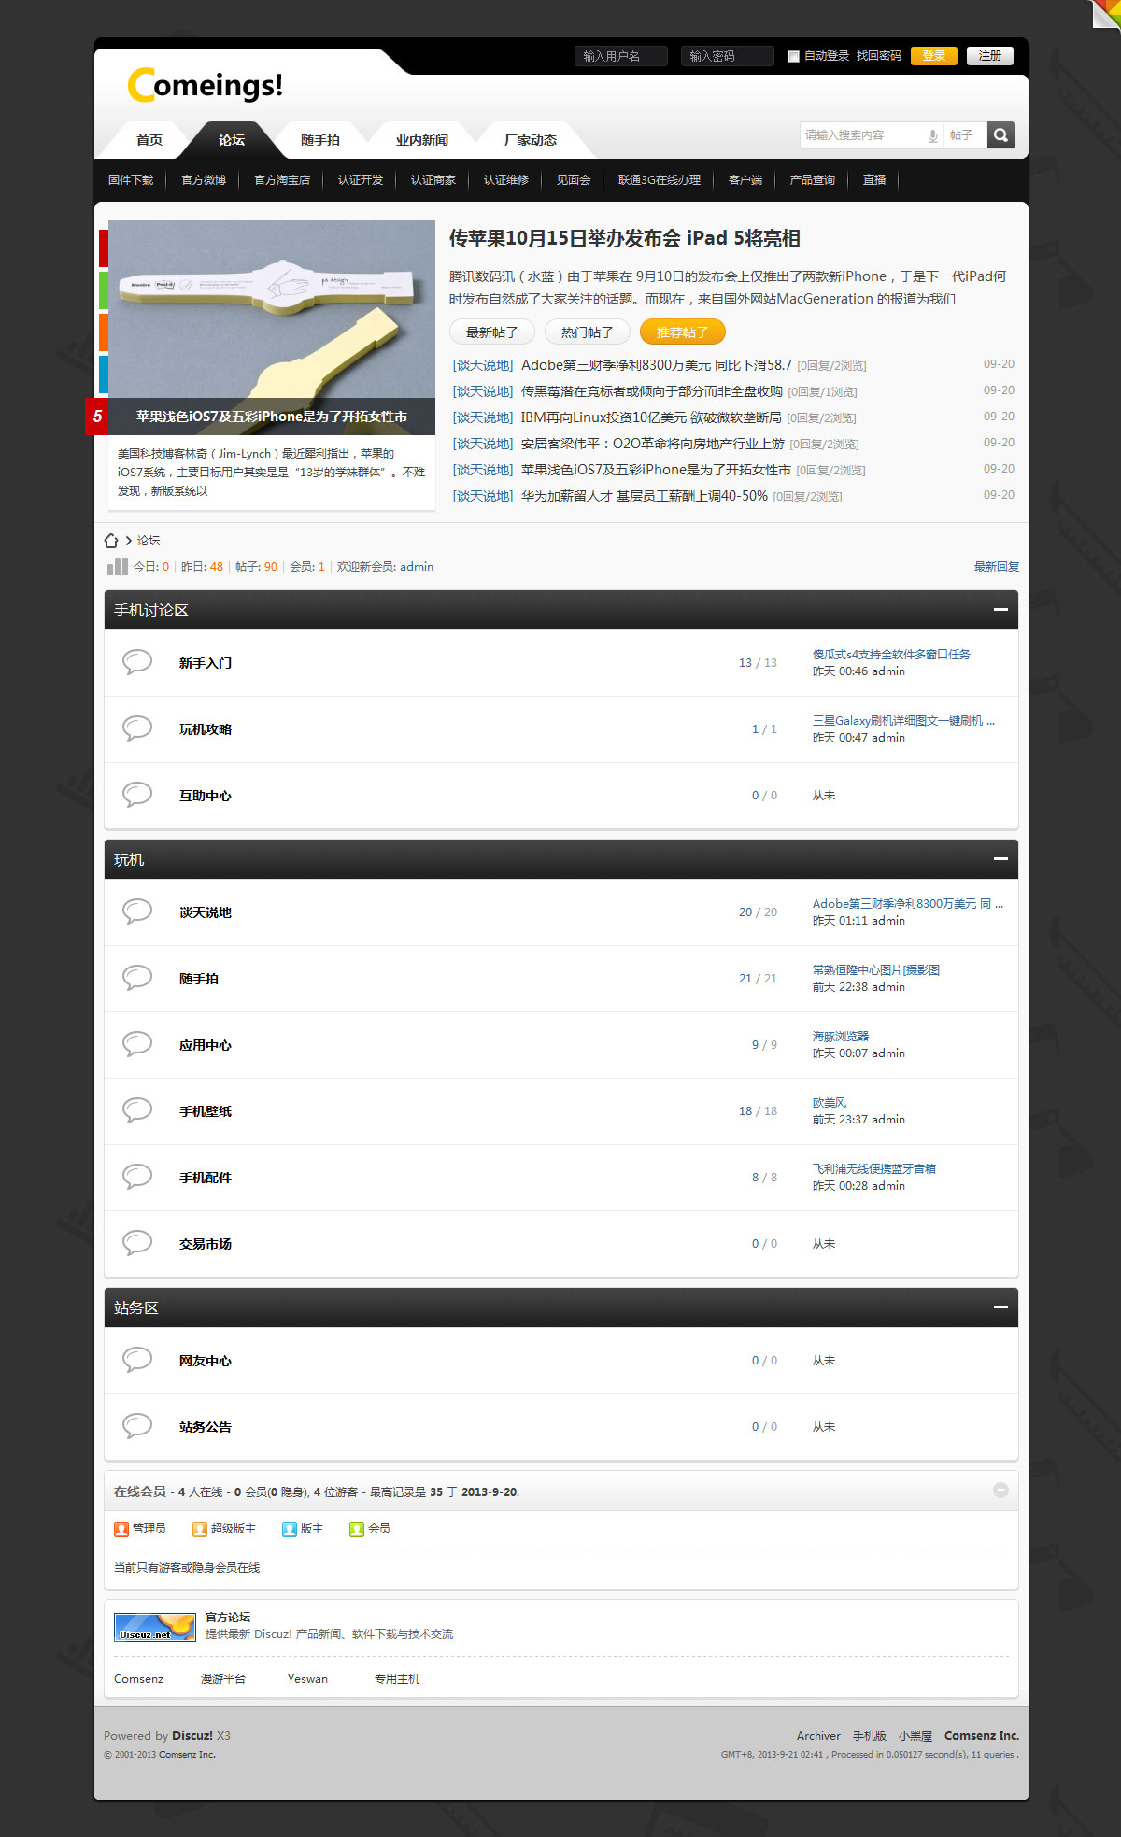The width and height of the screenshot is (1121, 1837).
Task: Open the 官方淘宝店 link
Action: click(x=282, y=180)
